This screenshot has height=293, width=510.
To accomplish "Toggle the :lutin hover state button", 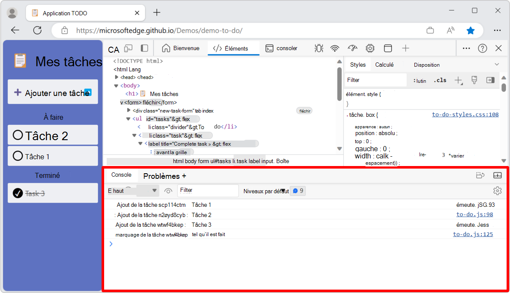I will 419,81.
